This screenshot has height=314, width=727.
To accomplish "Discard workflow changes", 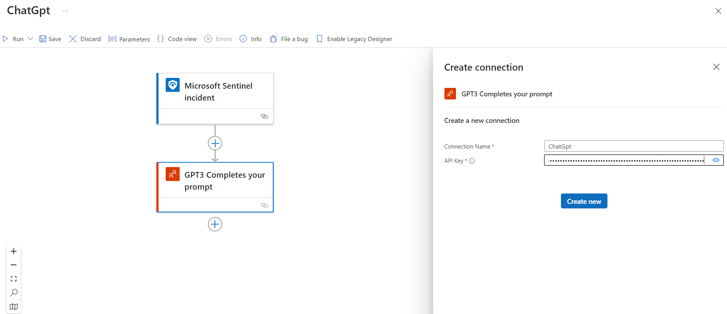I will pyautogui.click(x=85, y=39).
